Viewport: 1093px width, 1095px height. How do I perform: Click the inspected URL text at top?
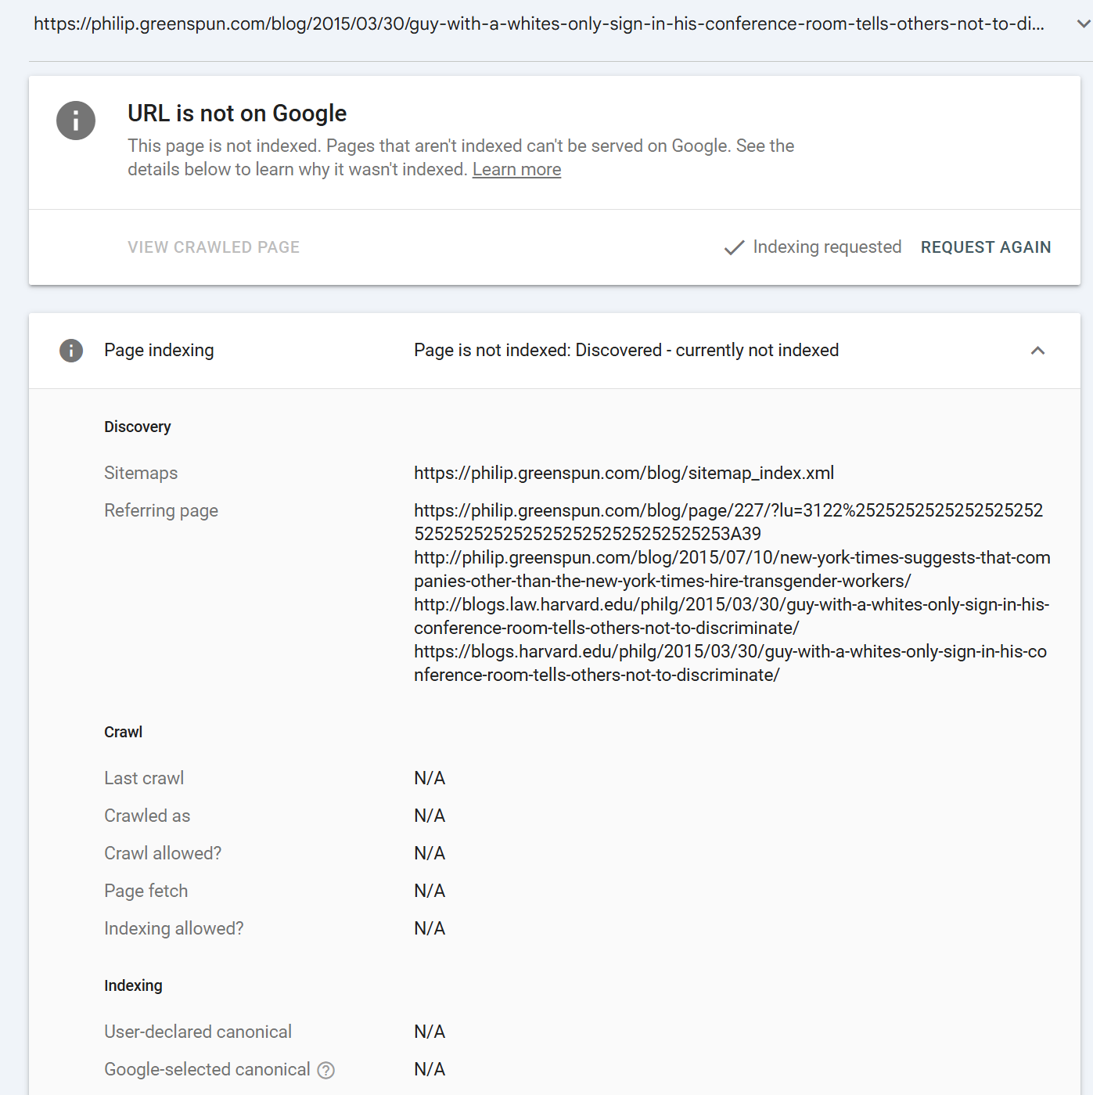tap(538, 23)
